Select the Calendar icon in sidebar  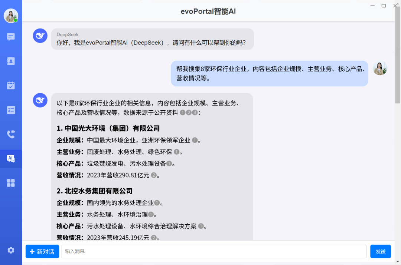coord(11,85)
